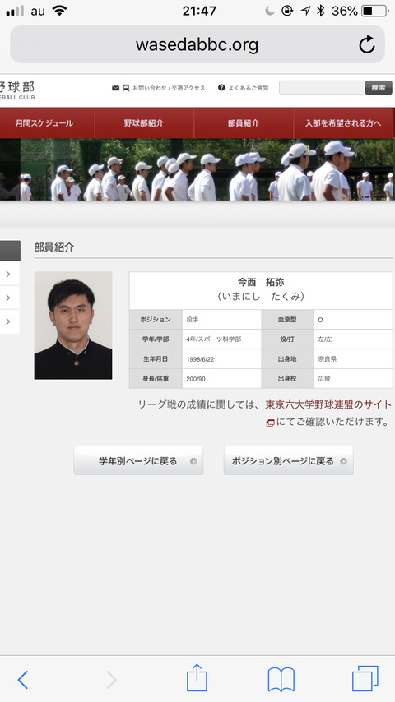Click the baseball club logo text
The width and height of the screenshot is (395, 702).
click(17, 90)
